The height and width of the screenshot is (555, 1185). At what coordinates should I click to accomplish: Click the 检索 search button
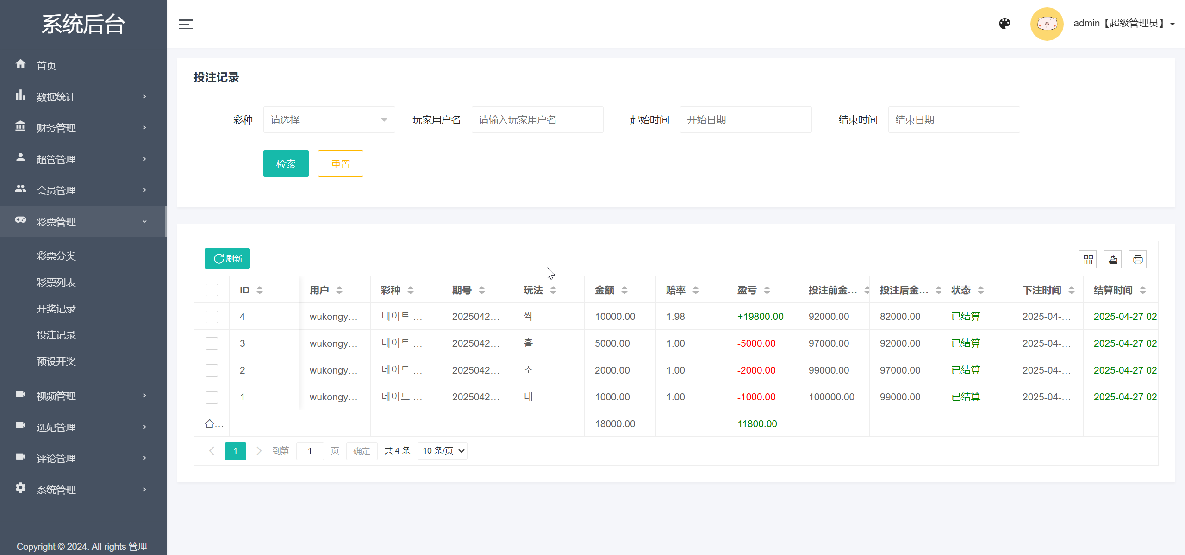(286, 163)
